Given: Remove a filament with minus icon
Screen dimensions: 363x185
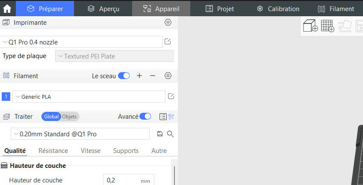Looking at the screenshot, I should point(153,76).
